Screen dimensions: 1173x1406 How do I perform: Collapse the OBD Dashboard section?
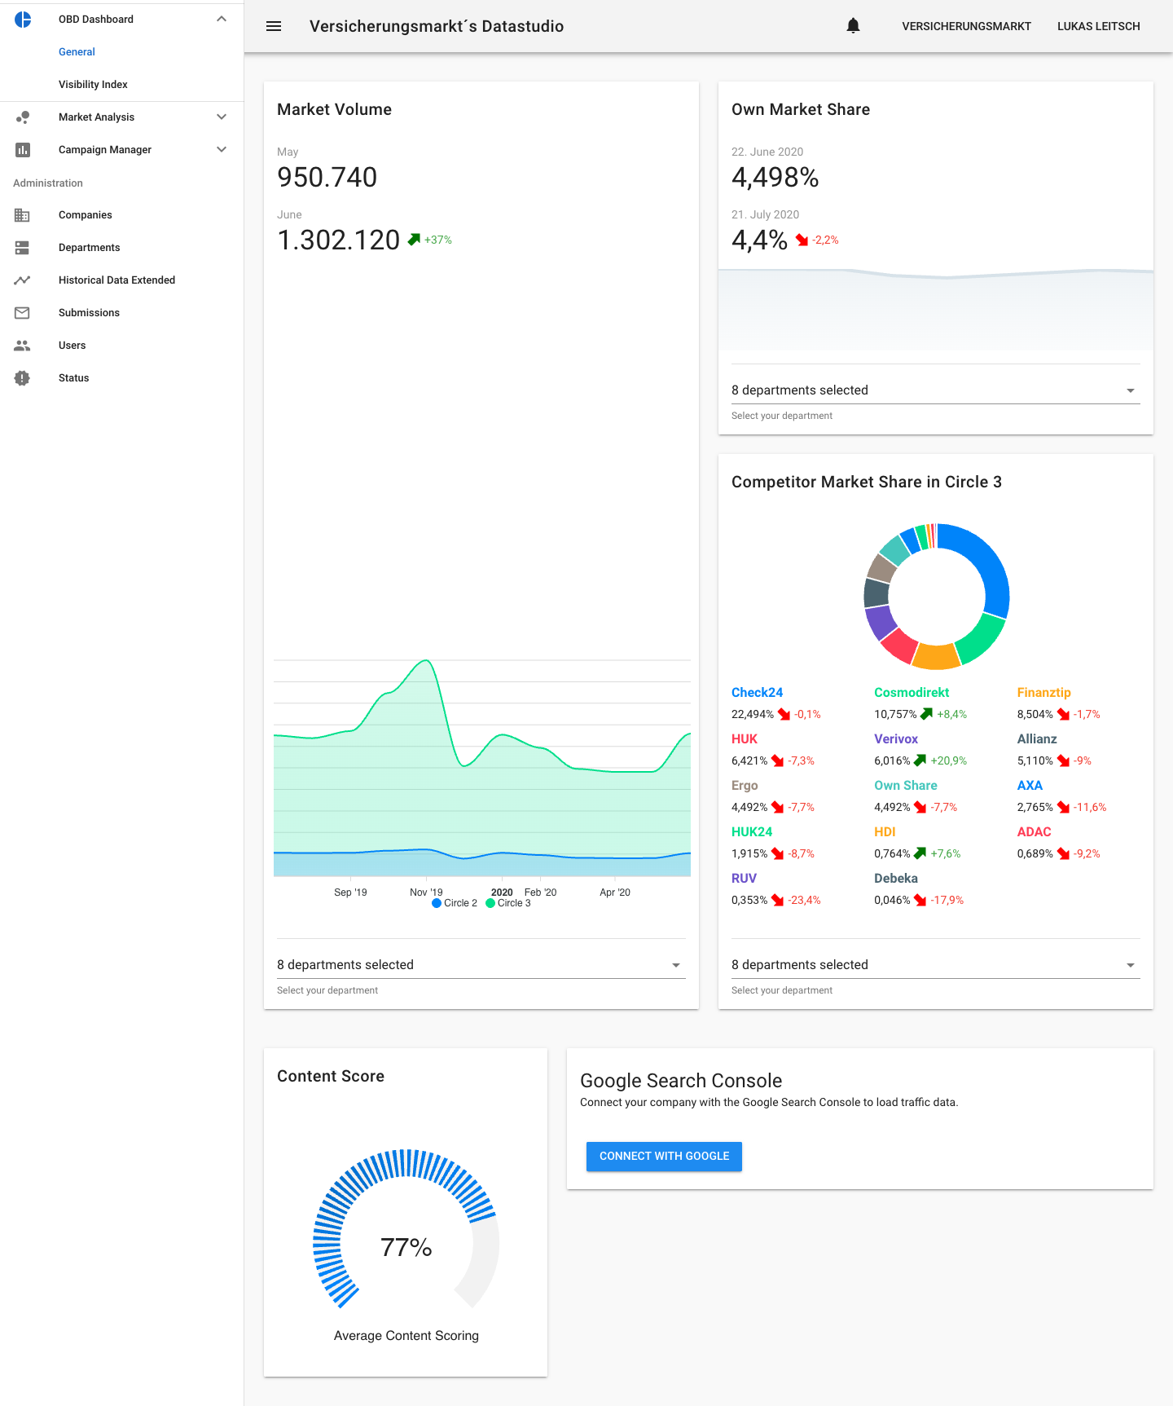click(221, 20)
